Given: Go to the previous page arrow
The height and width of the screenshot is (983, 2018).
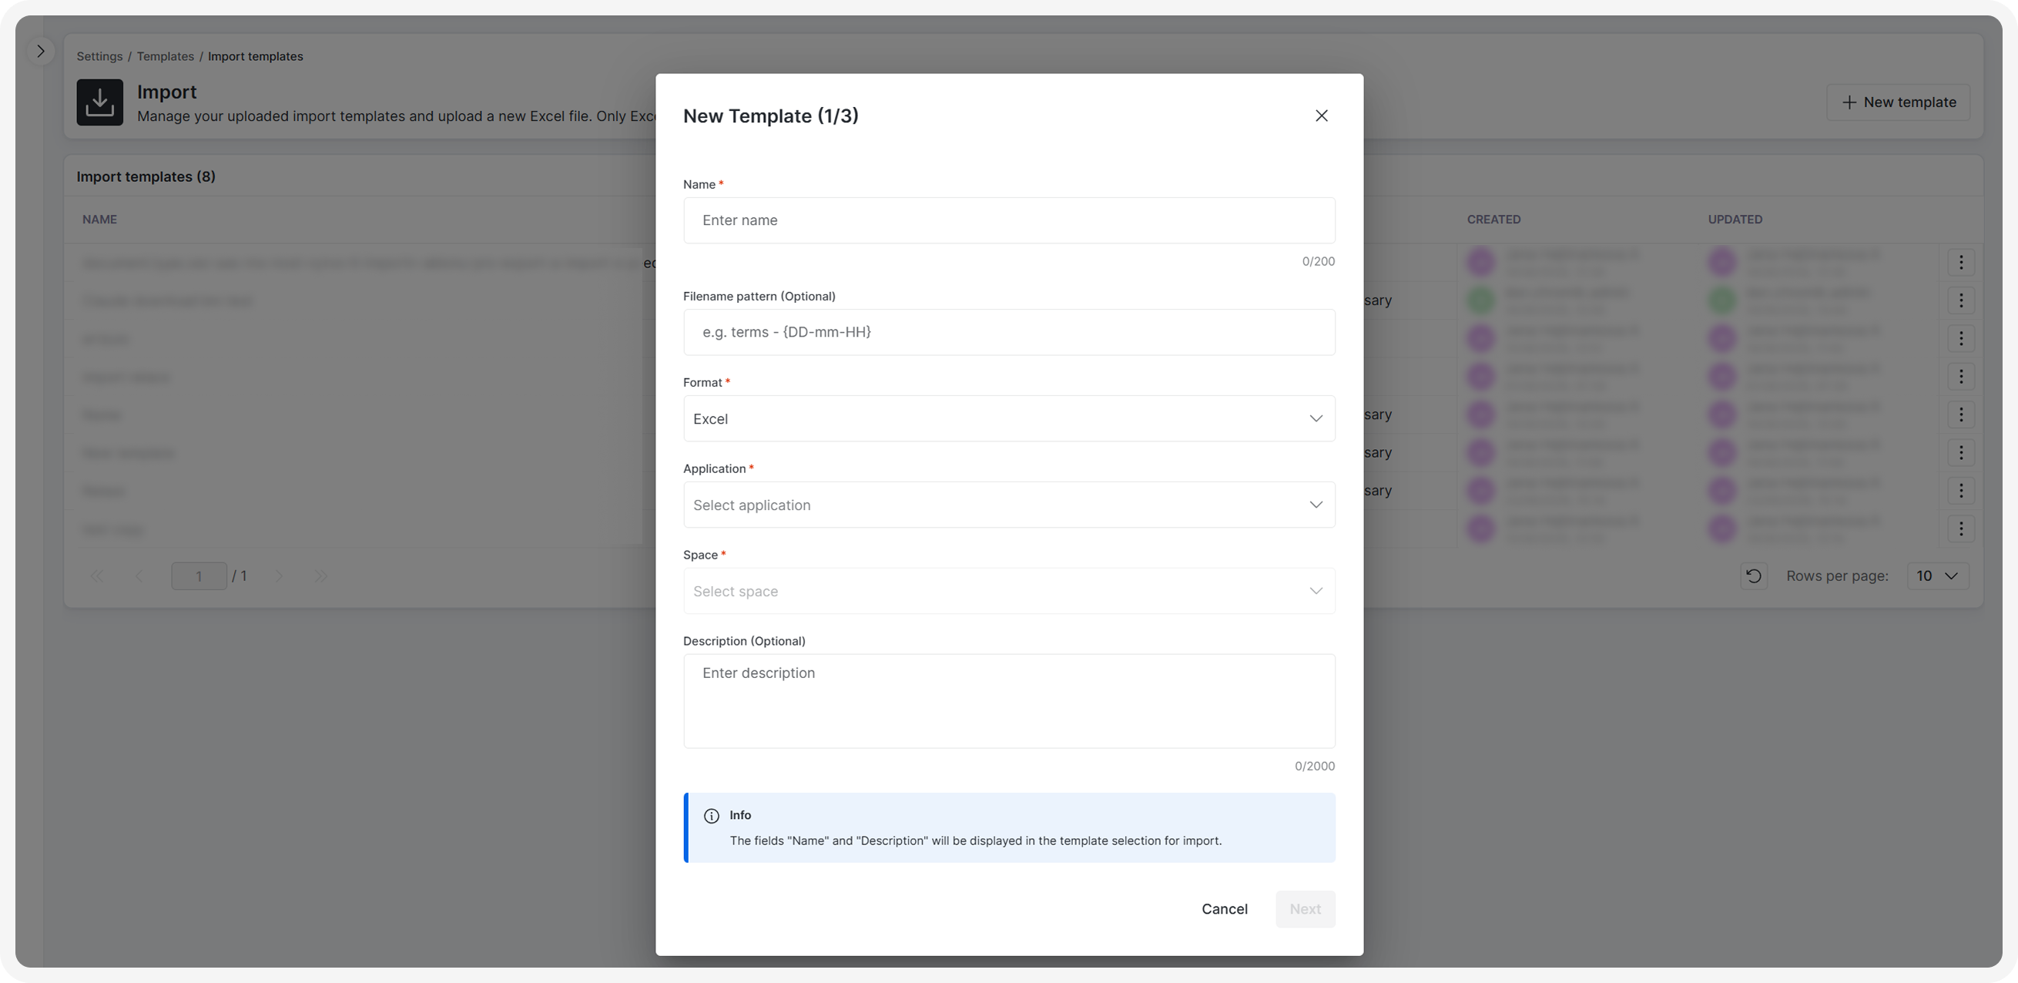Looking at the screenshot, I should click(x=139, y=575).
